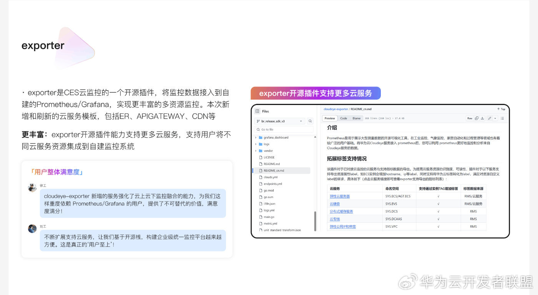Click 徐工's user avatar
This screenshot has width=538, height=295.
click(x=32, y=187)
